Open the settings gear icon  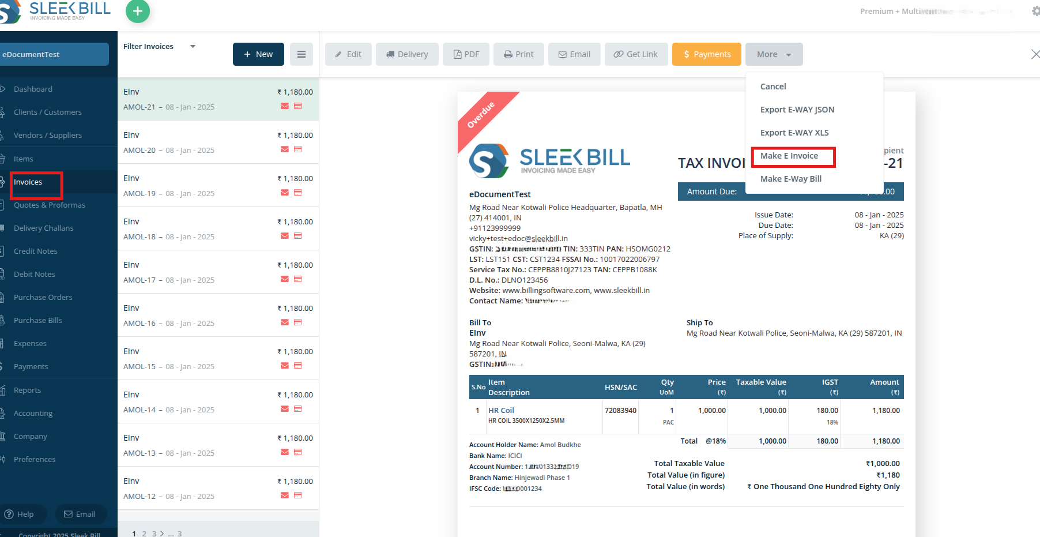(1035, 11)
